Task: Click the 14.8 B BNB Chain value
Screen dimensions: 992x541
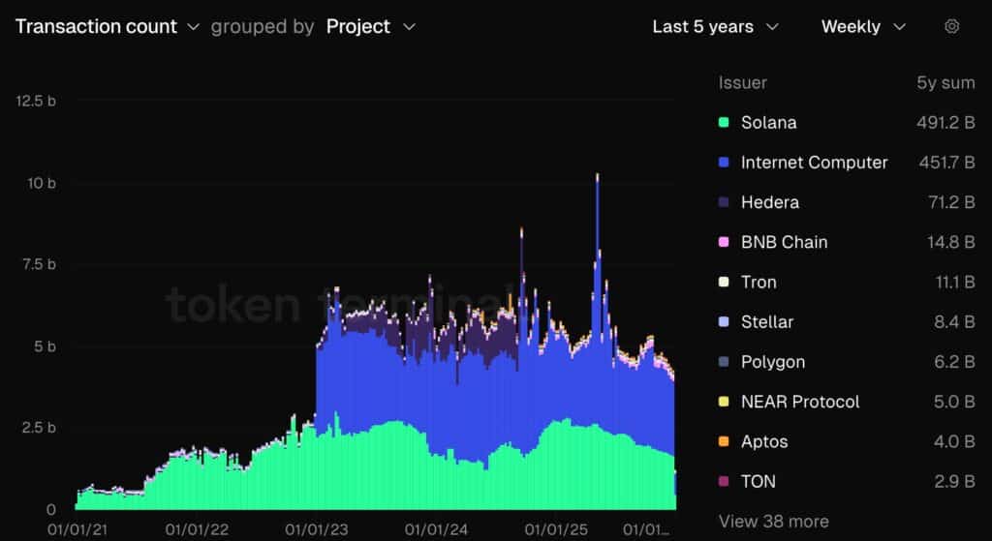Action: (x=952, y=242)
